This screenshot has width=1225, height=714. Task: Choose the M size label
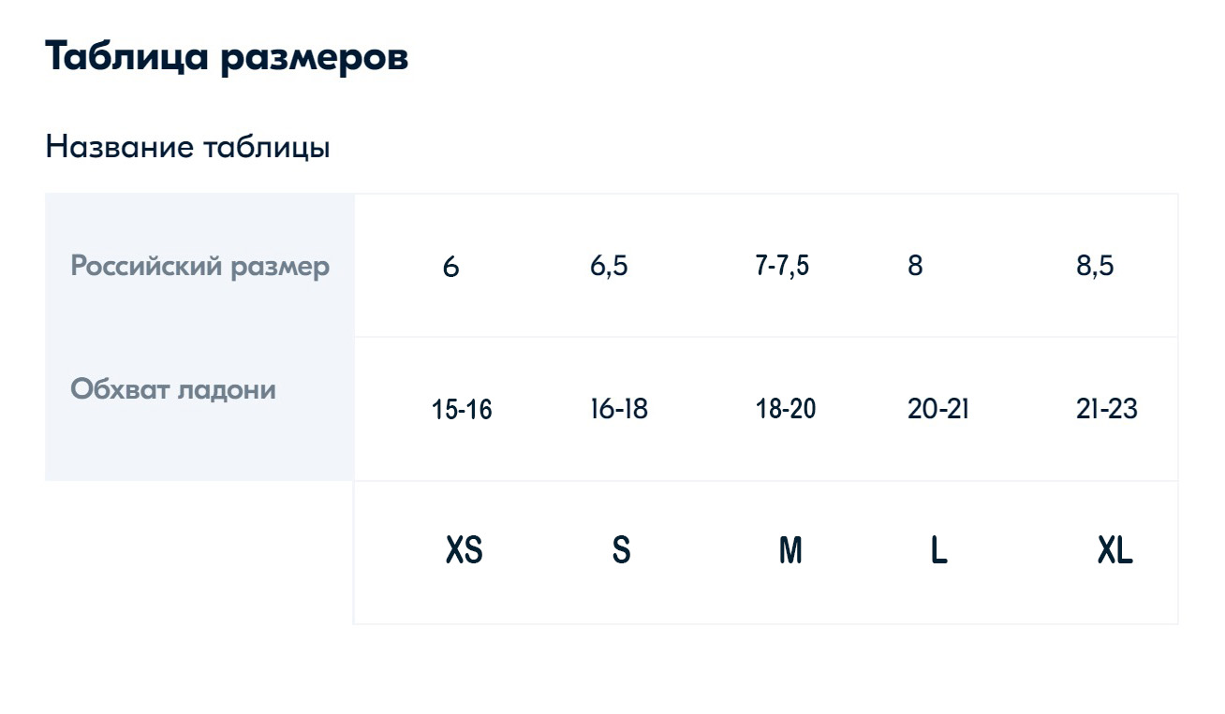[x=790, y=550]
